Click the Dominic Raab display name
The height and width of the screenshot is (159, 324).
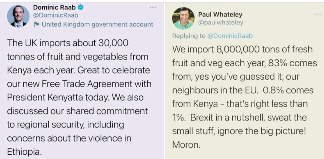tap(55, 7)
